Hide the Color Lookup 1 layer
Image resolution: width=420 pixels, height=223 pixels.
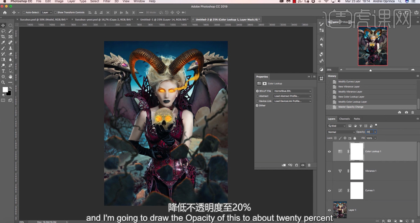point(329,151)
